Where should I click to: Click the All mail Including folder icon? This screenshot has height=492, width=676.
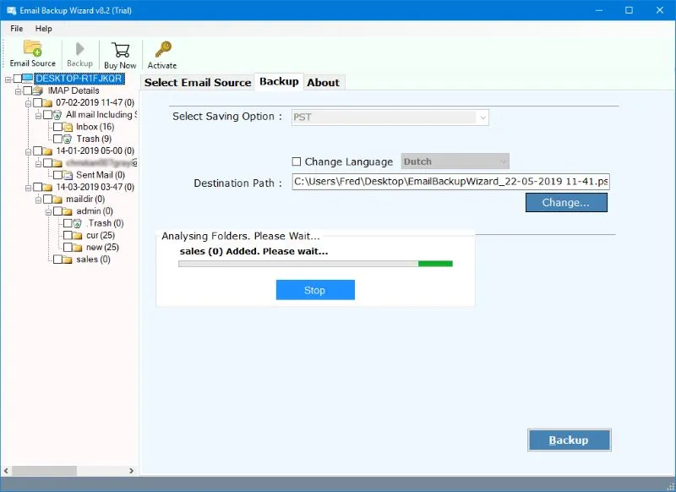click(x=57, y=115)
